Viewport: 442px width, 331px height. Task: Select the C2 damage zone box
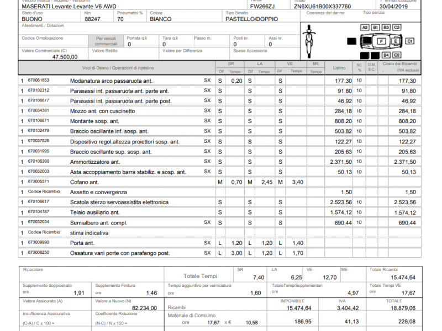coord(397,55)
